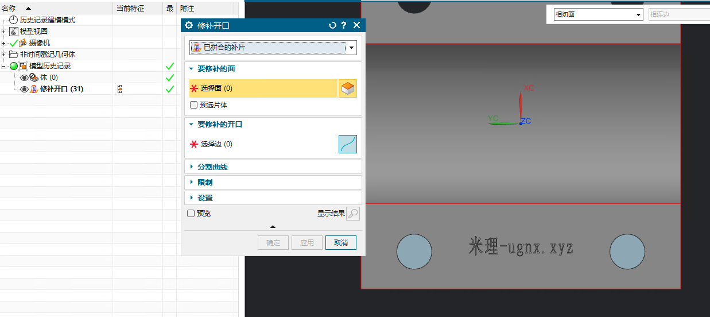The image size is (710, 317).
Task: Click the 确定 button
Action: (x=273, y=243)
